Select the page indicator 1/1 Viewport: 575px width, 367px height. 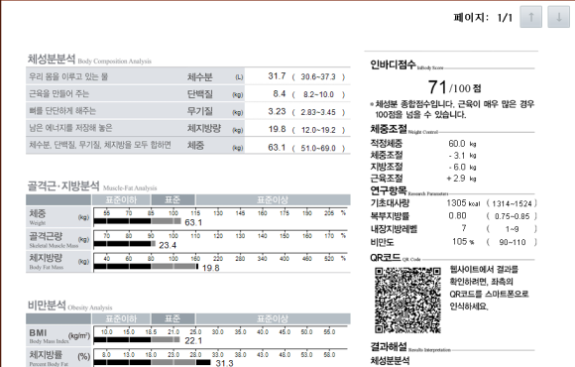(x=505, y=17)
